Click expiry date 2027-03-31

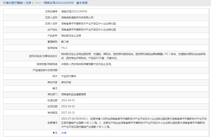coord(68,113)
